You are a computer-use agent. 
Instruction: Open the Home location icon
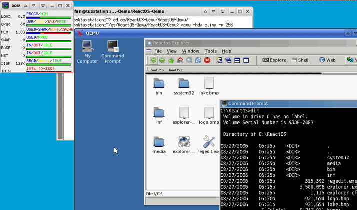click(180, 60)
